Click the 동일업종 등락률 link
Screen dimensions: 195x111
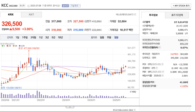[149, 86]
